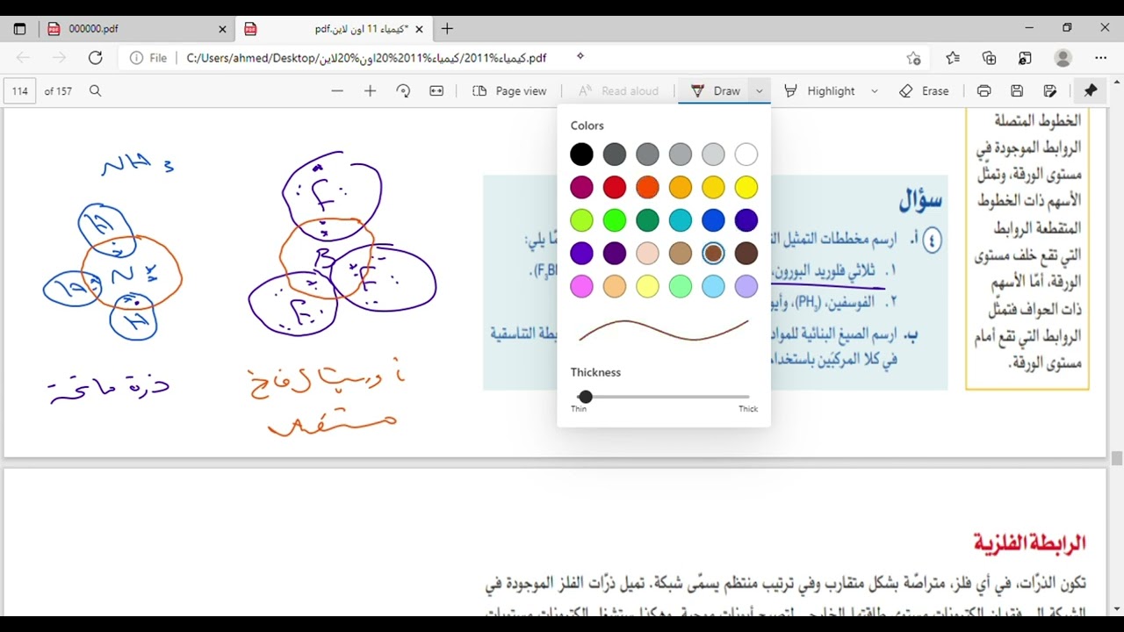Pick the lime green color swatch
1124x632 pixels.
[581, 220]
